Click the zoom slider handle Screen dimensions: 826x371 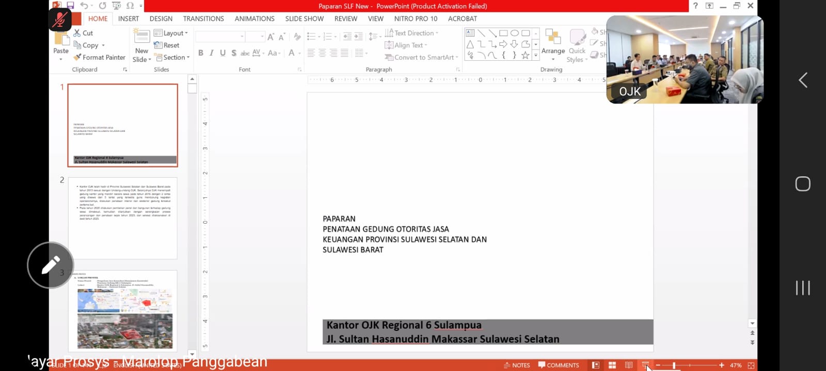674,365
